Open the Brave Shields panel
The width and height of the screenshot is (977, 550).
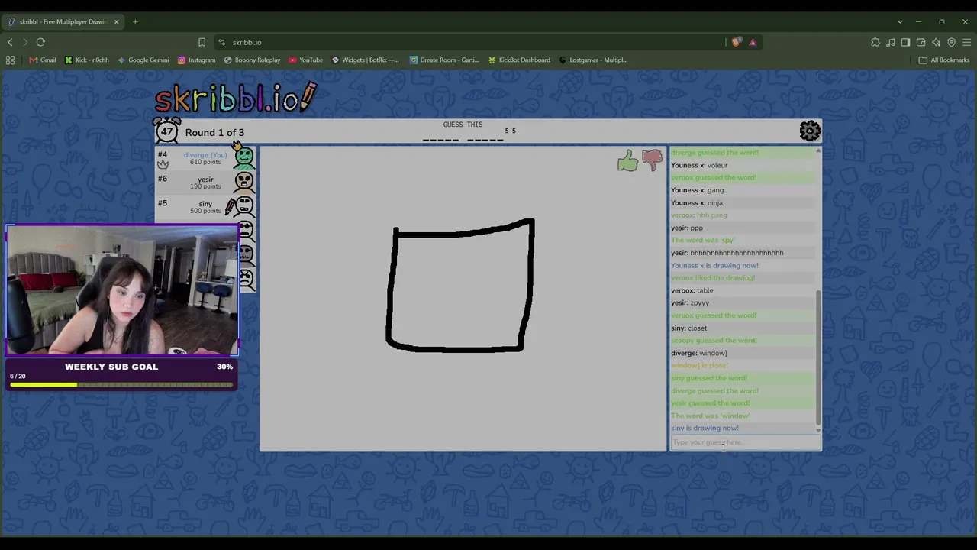click(736, 42)
